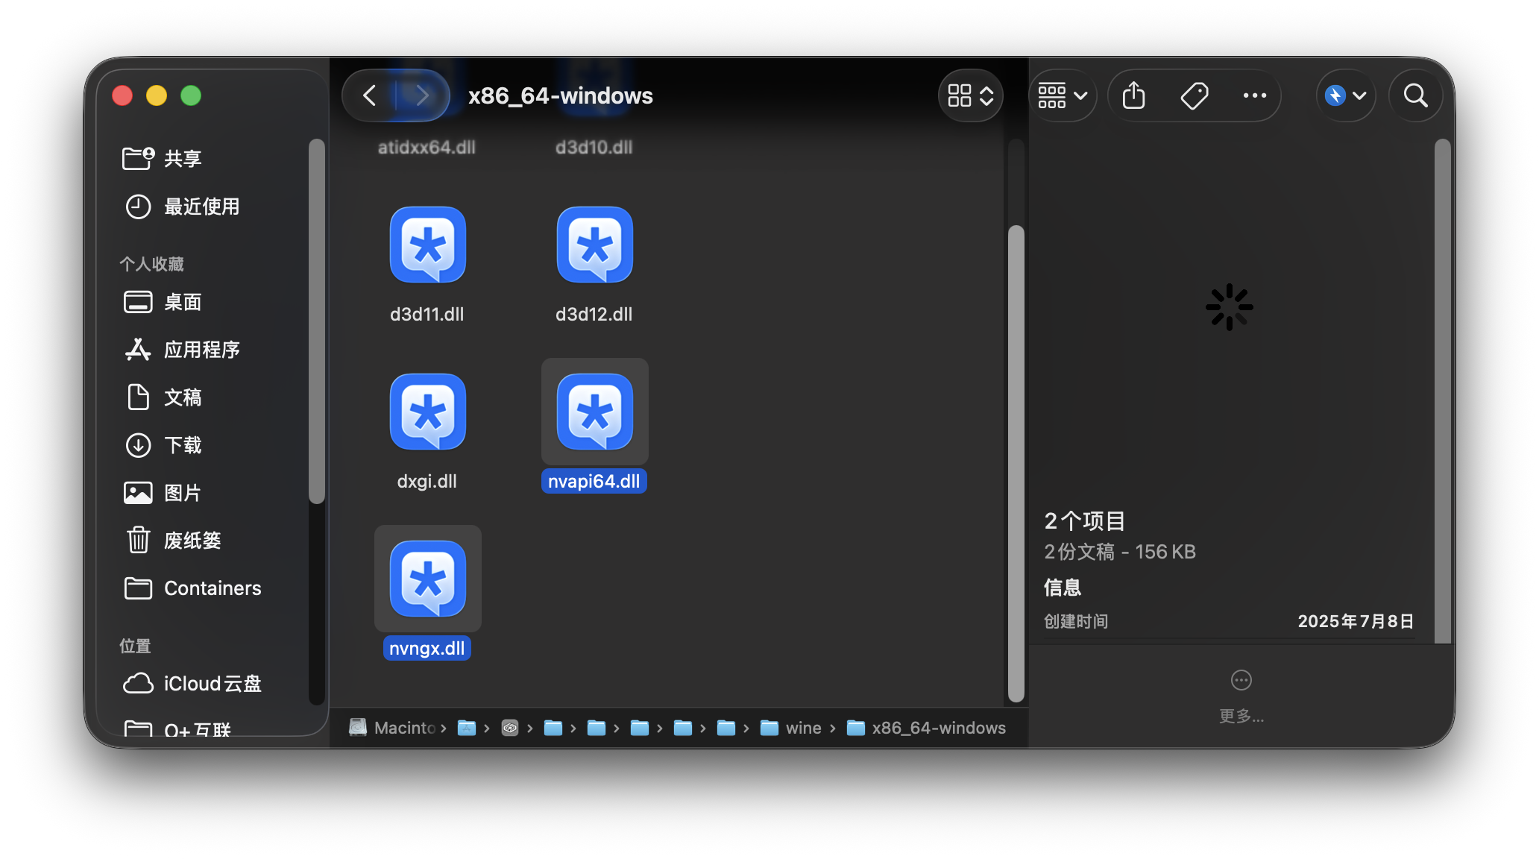Open the blue app-extension dropdown
Viewport: 1539px width, 859px height.
(x=1345, y=95)
